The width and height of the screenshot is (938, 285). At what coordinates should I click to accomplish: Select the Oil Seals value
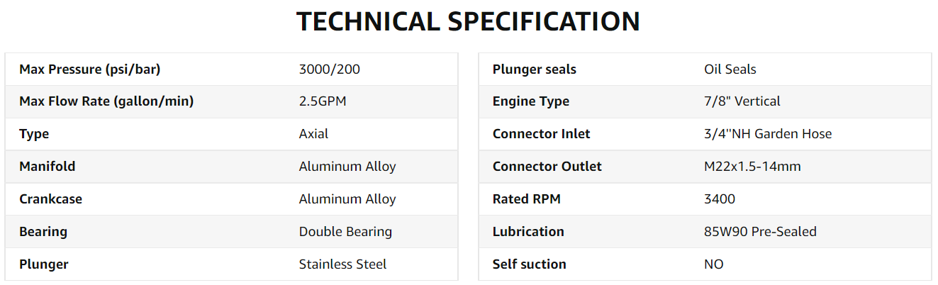730,69
